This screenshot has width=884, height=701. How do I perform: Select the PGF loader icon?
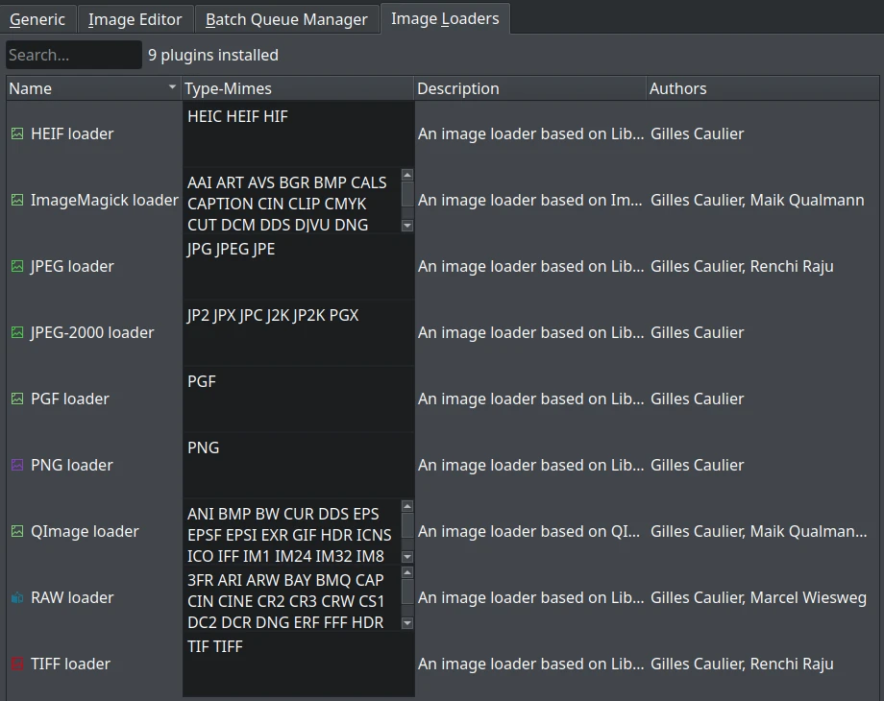(x=17, y=399)
